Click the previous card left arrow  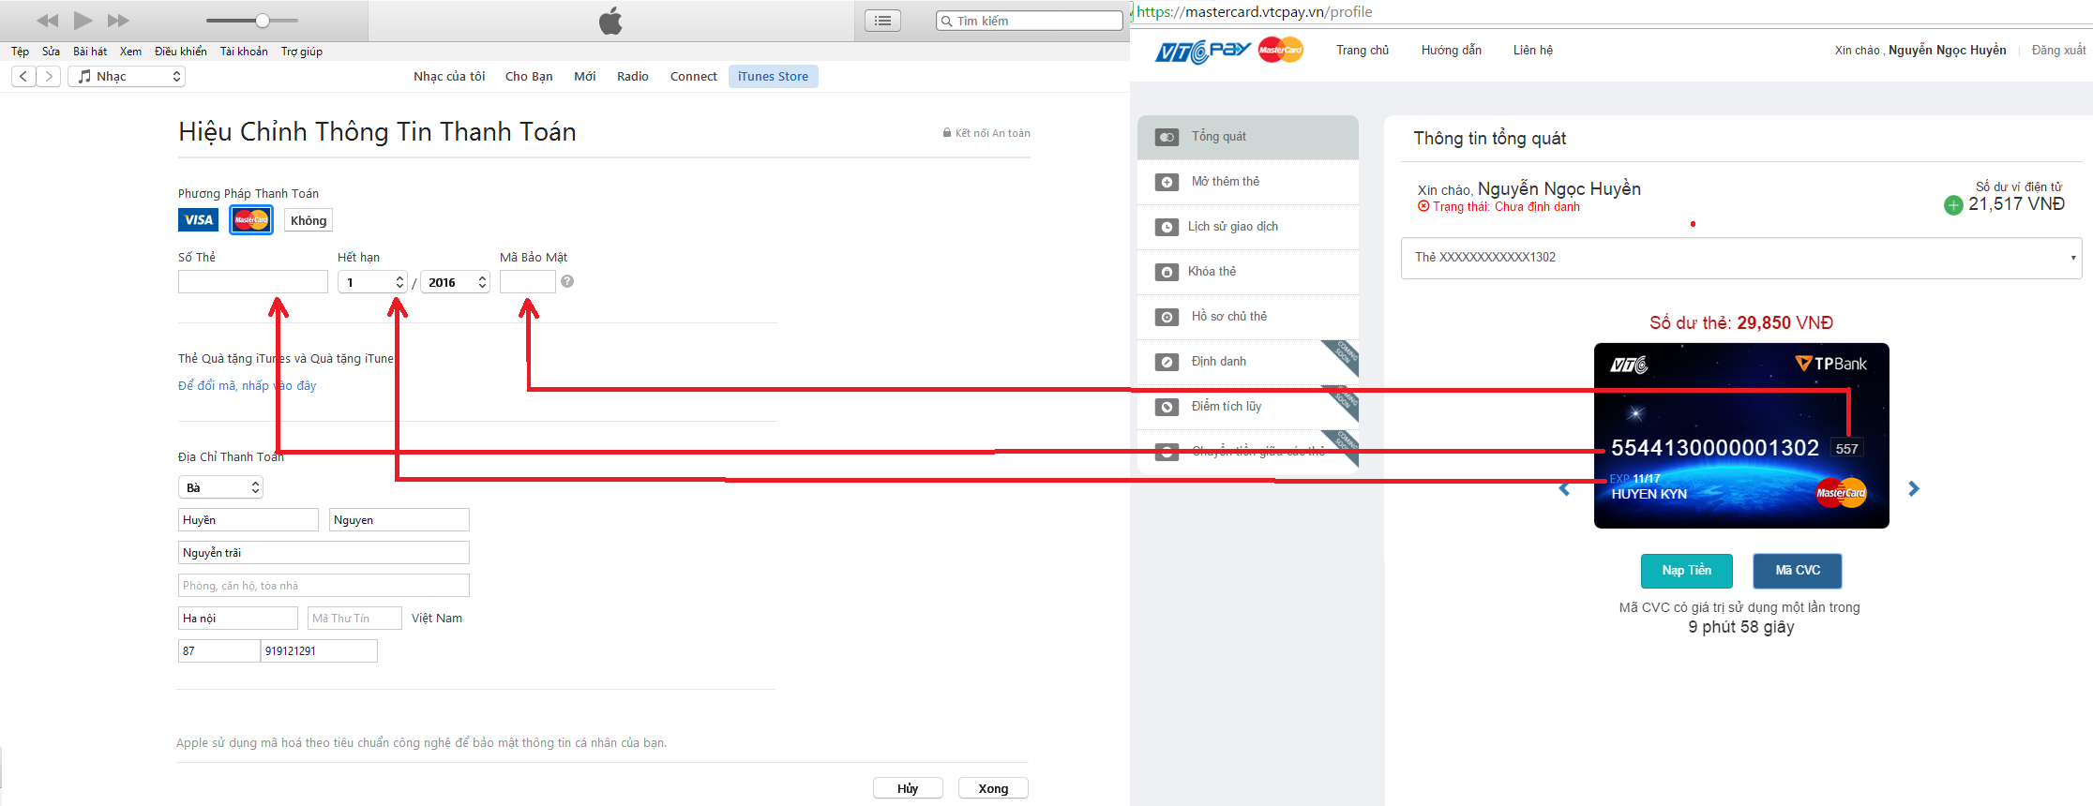point(1564,489)
